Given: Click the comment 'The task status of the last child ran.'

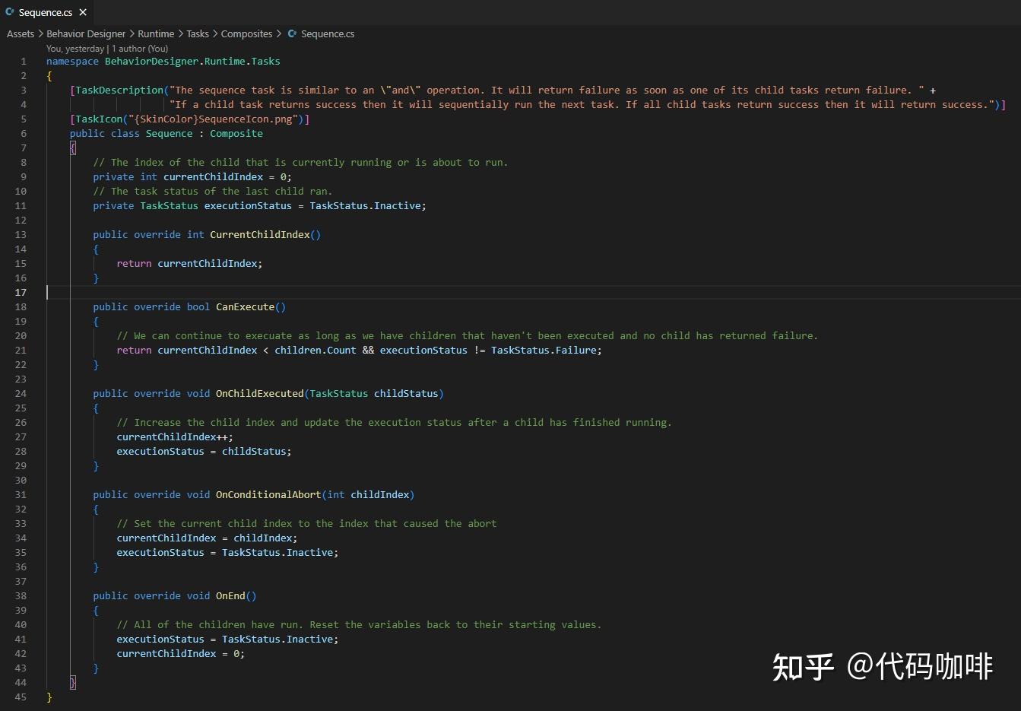Looking at the screenshot, I should (213, 192).
